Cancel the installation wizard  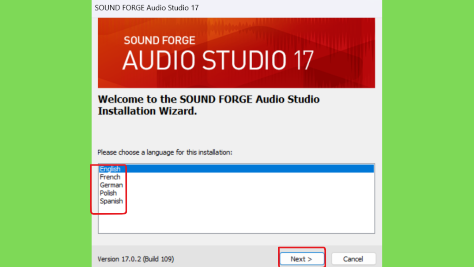(353, 259)
